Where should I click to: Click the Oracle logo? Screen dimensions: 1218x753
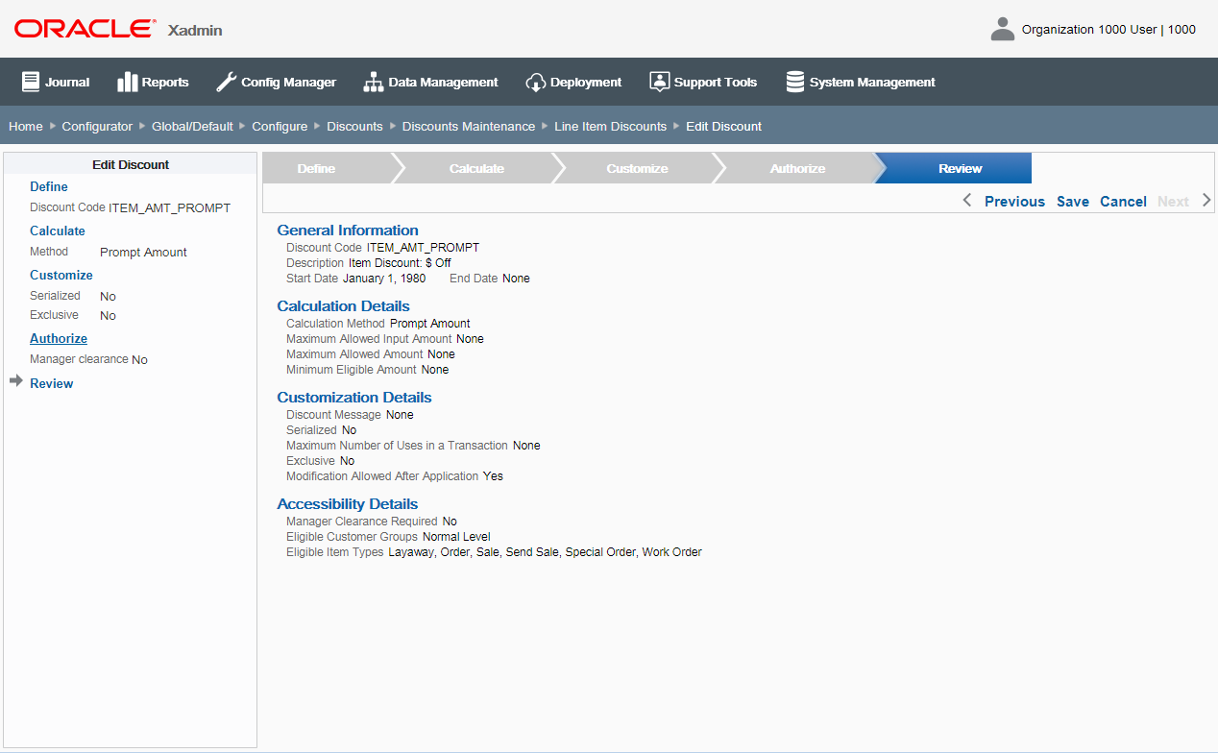(x=85, y=29)
